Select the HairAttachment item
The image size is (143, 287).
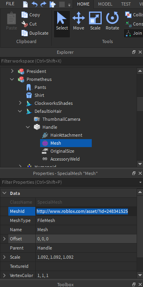tap(66, 135)
